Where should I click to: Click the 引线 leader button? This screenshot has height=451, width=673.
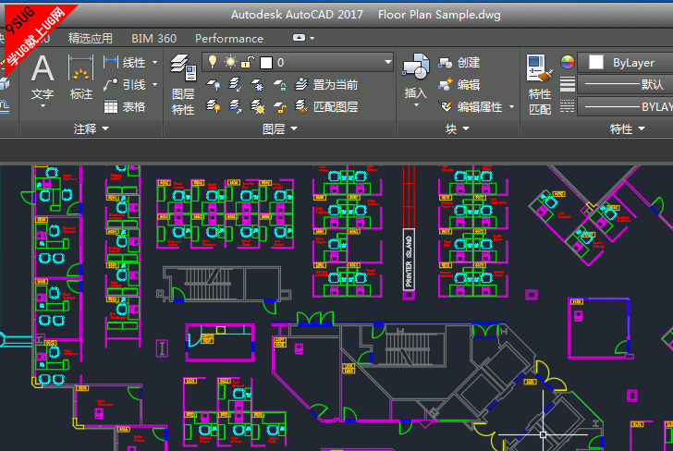pos(127,84)
